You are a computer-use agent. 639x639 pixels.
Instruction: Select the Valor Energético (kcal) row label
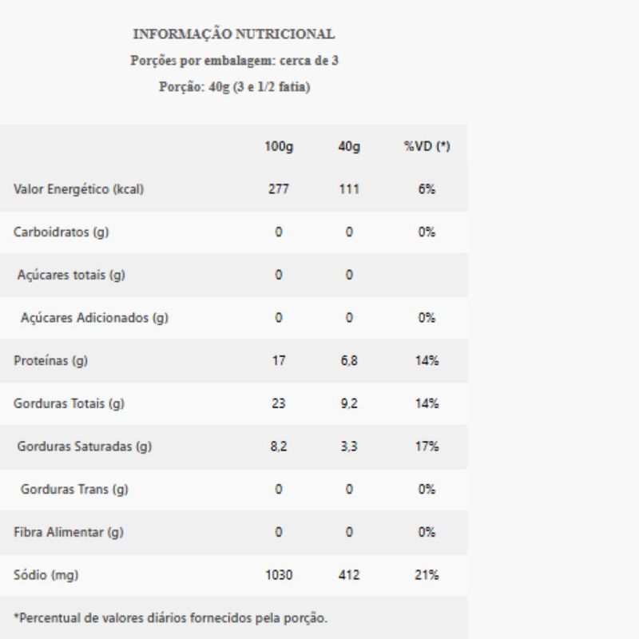tap(78, 189)
